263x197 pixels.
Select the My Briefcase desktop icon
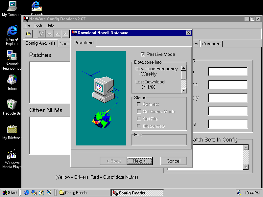[x=12, y=132]
